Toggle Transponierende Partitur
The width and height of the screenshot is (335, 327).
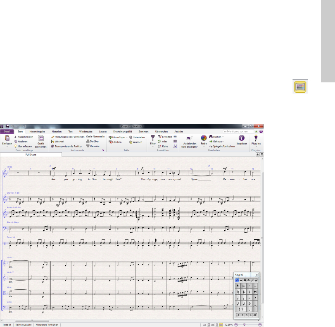67,146
